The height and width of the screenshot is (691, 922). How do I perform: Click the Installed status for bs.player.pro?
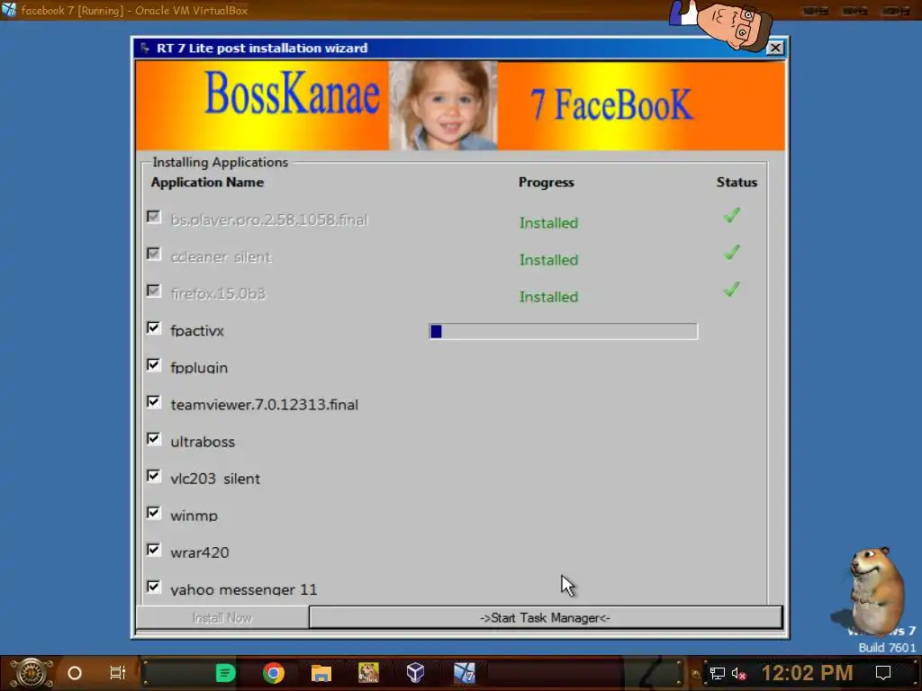pyautogui.click(x=548, y=223)
